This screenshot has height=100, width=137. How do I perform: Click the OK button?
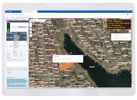(14, 69)
